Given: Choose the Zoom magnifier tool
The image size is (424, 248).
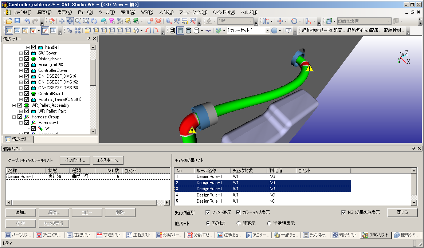Looking at the screenshot, I should coord(78,21).
